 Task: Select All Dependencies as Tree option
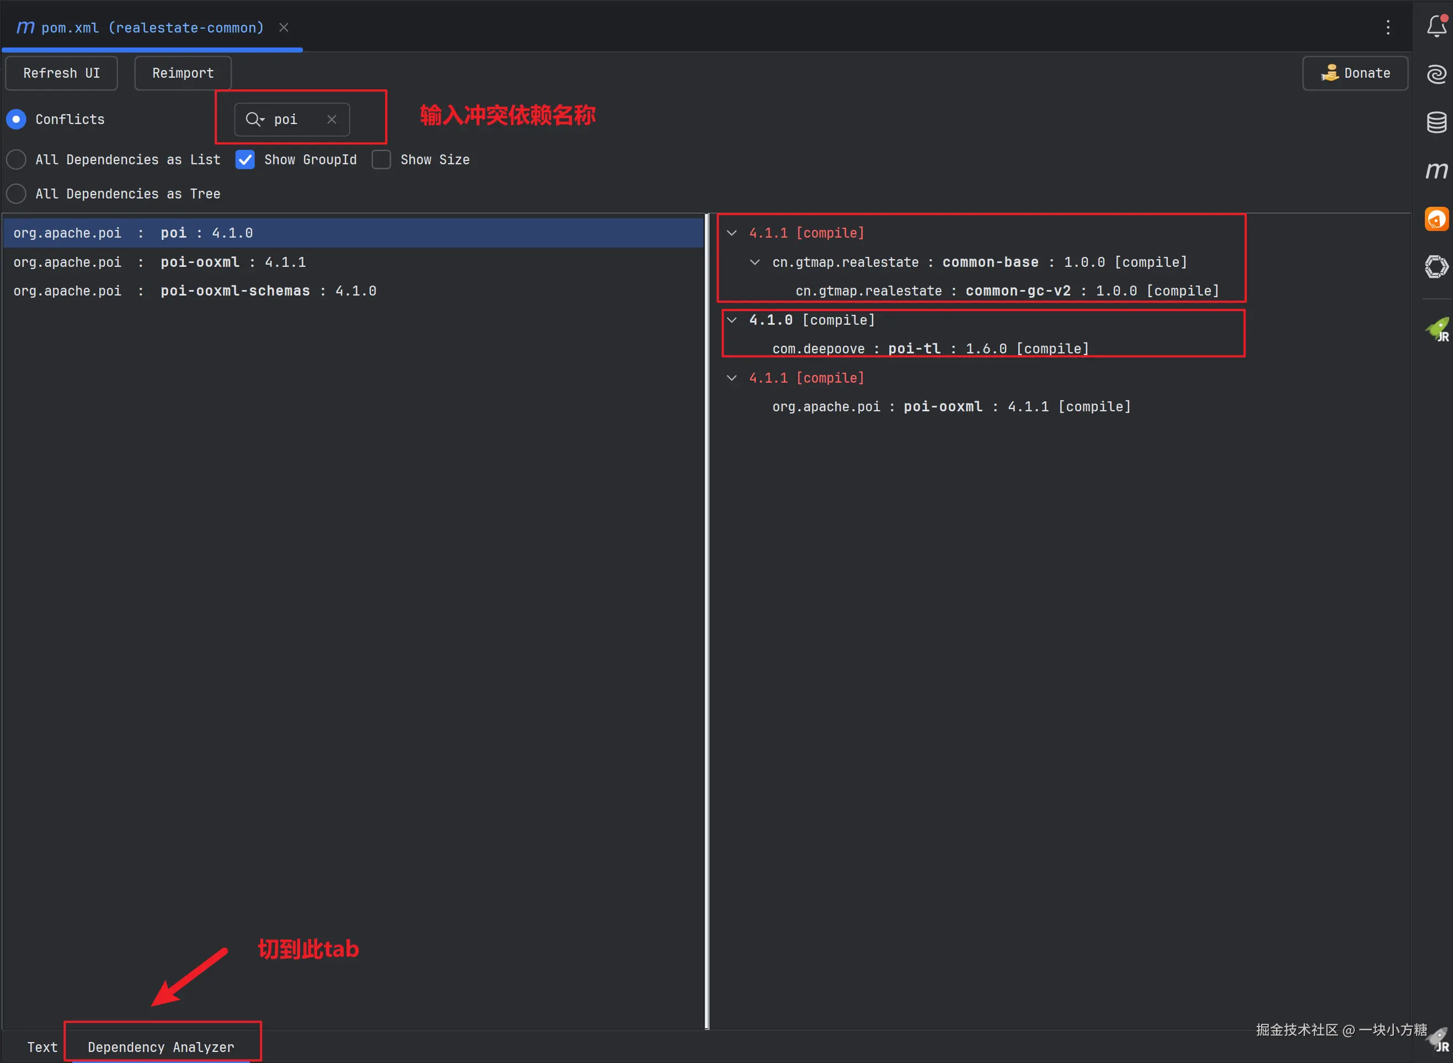16,194
